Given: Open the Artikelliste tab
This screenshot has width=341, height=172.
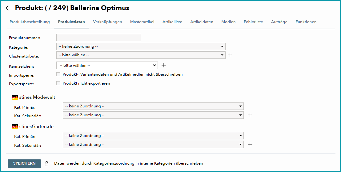Looking at the screenshot, I should point(172,22).
